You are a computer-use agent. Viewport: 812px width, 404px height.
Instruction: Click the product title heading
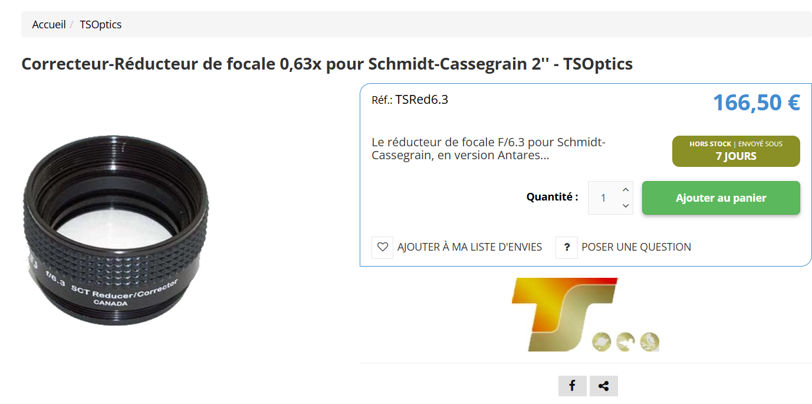[x=327, y=64]
